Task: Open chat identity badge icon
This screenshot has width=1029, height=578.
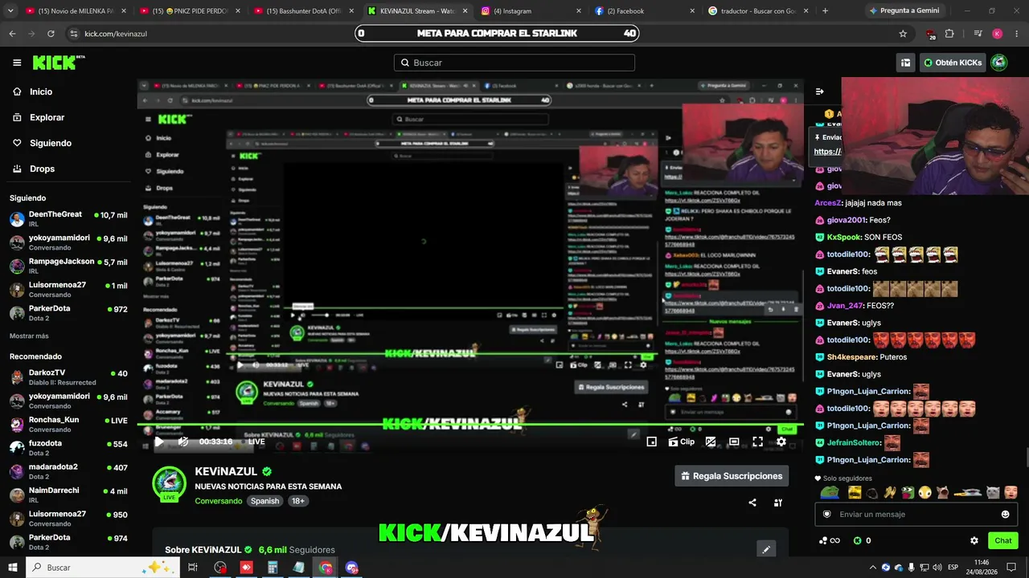Action: tap(826, 515)
